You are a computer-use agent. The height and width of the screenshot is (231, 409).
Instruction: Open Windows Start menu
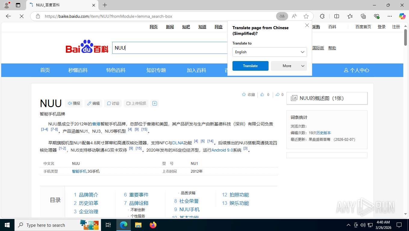click(x=7, y=225)
